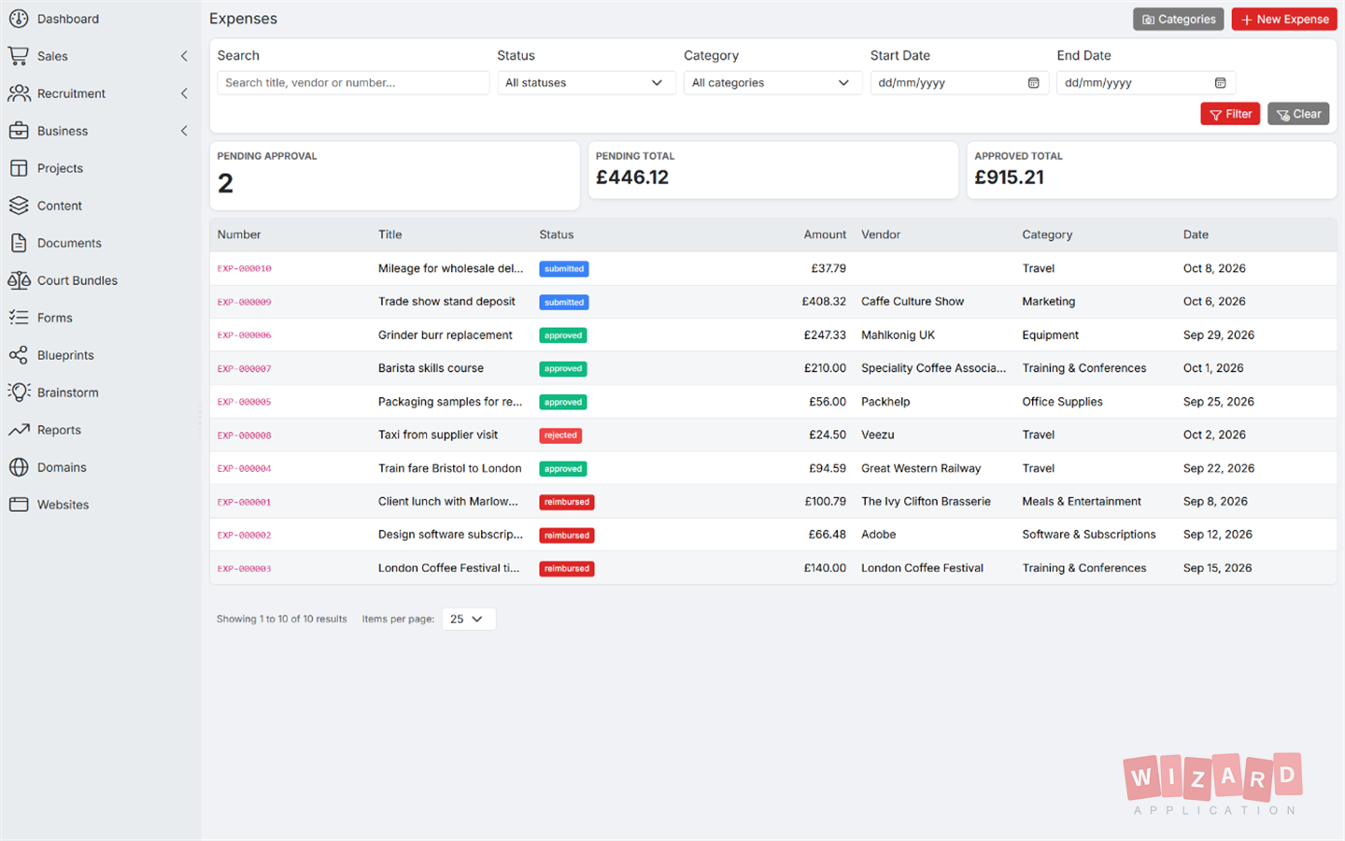
Task: Click the New Expense button
Action: coord(1284,20)
